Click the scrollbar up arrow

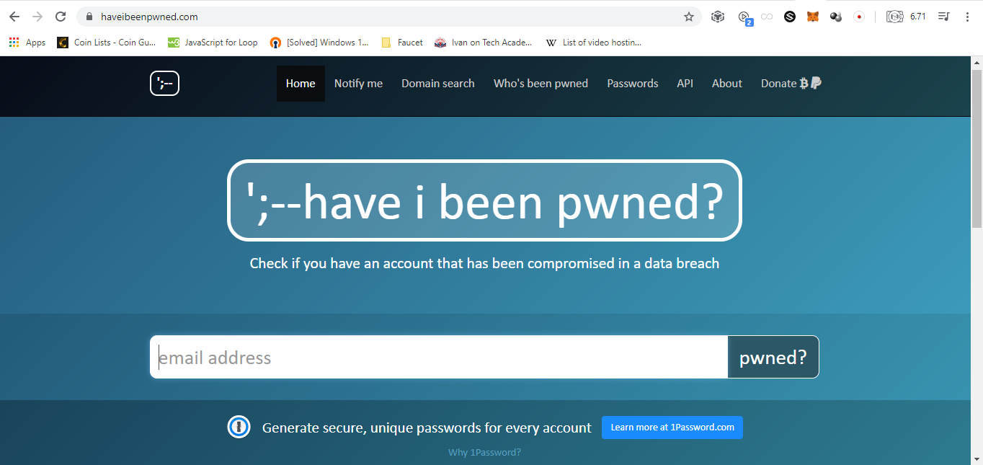pos(977,63)
